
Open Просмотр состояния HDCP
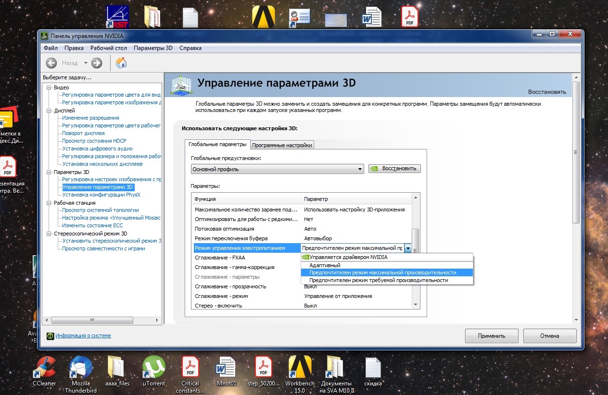click(x=94, y=141)
